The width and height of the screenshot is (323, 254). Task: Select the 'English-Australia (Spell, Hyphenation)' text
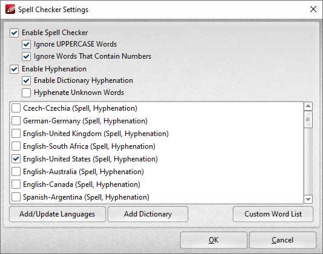[x=83, y=172]
